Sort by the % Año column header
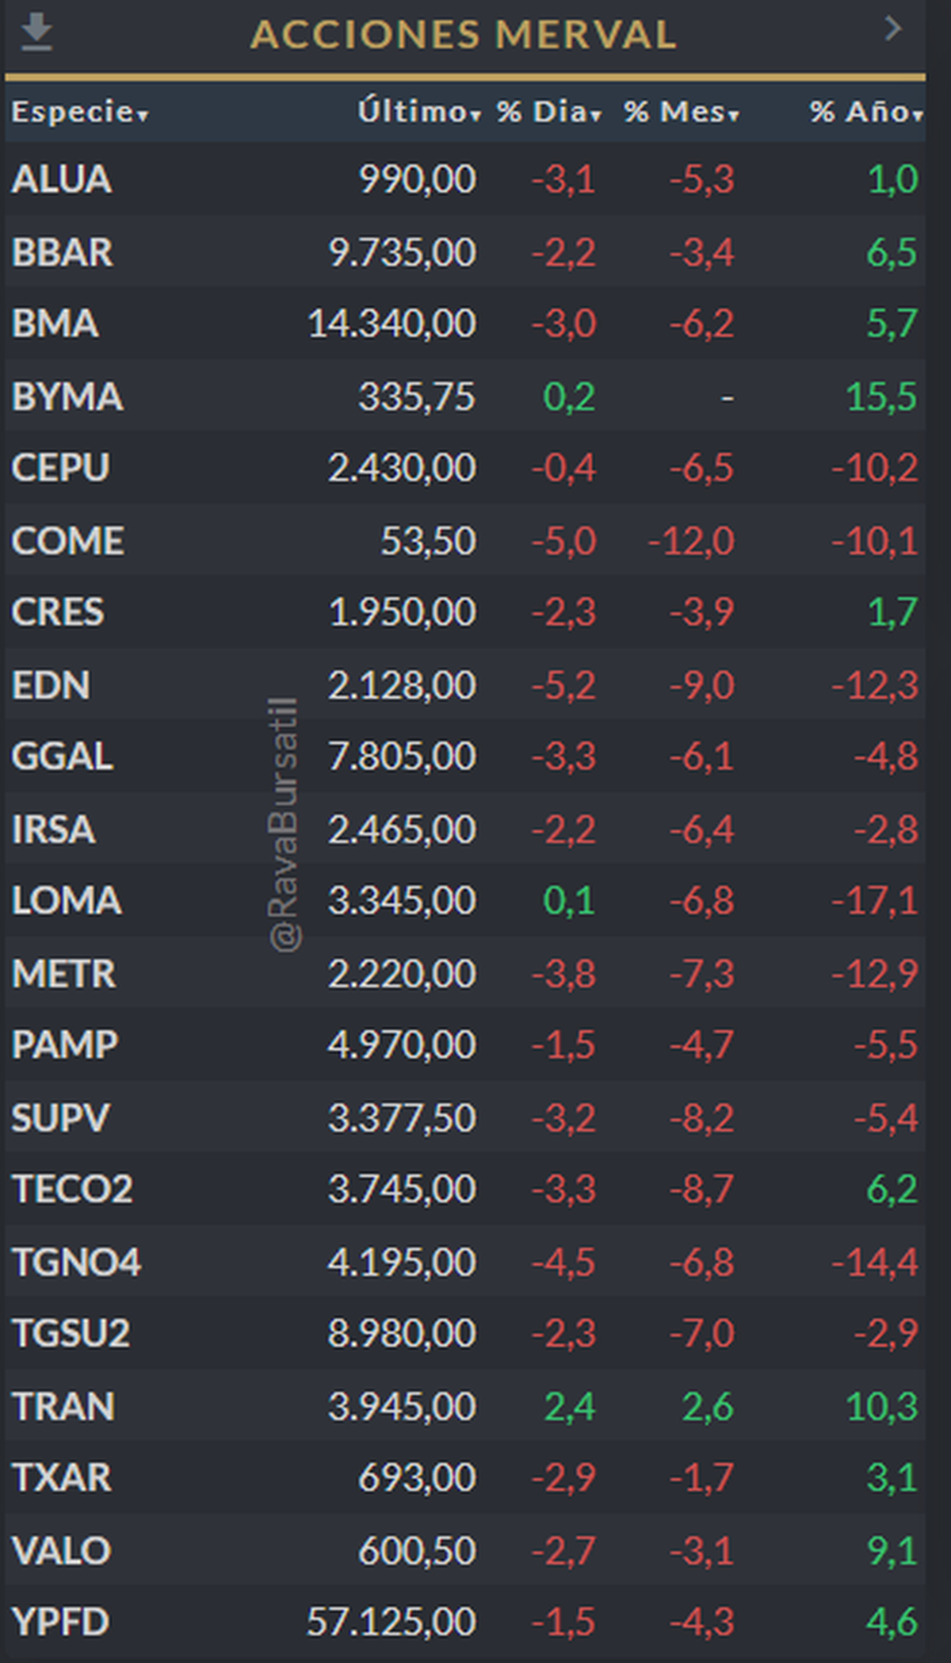 point(865,112)
